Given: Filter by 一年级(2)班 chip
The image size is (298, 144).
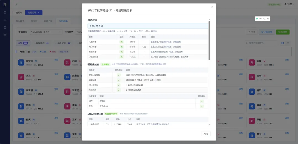Looking at the screenshot, I should (x=63, y=43).
